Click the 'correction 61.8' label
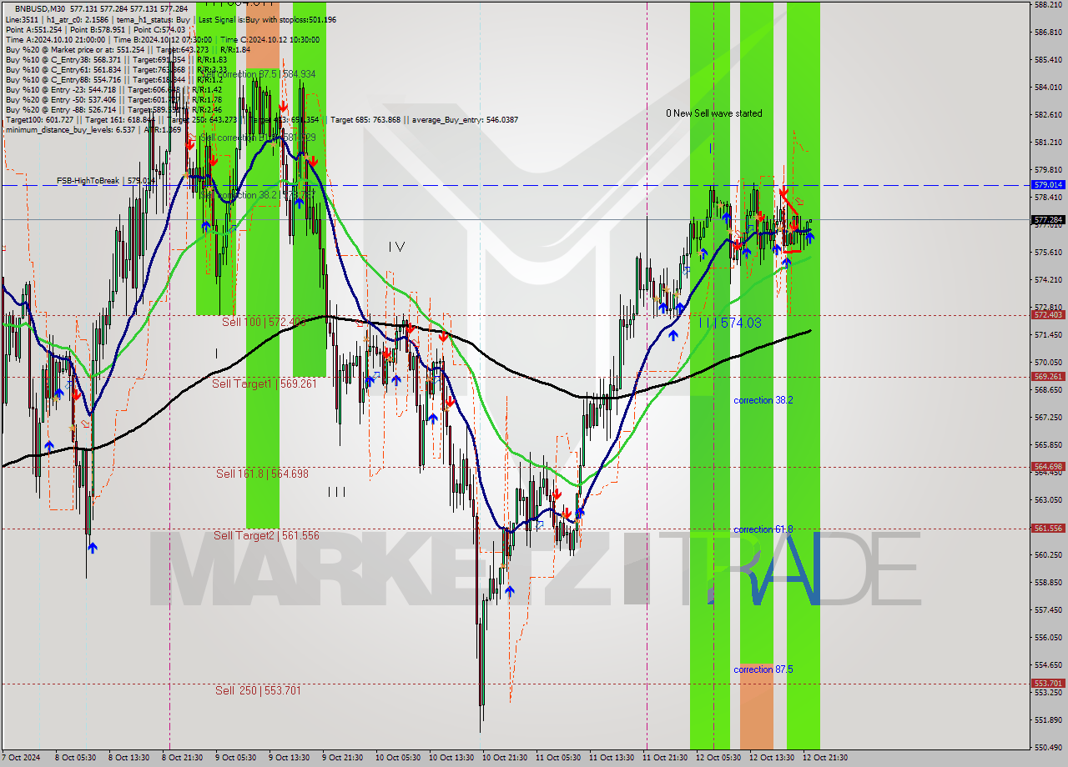This screenshot has height=767, width=1068. [763, 529]
